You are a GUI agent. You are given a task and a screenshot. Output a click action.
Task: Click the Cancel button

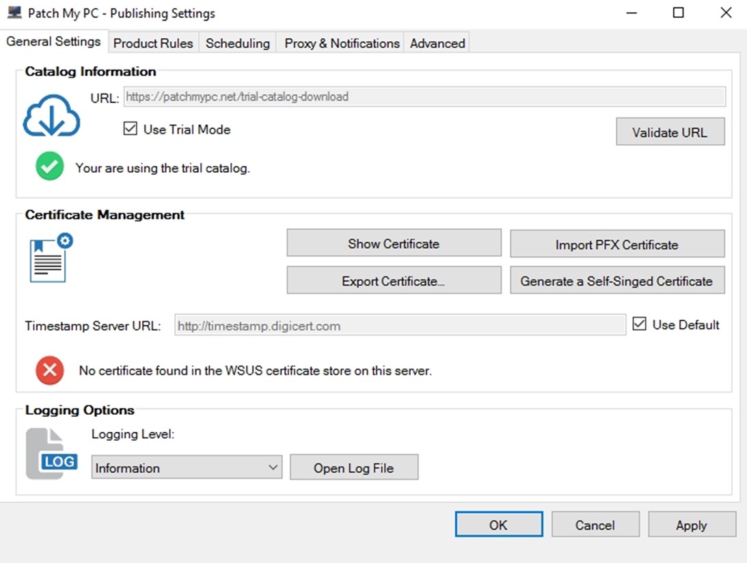(x=595, y=525)
